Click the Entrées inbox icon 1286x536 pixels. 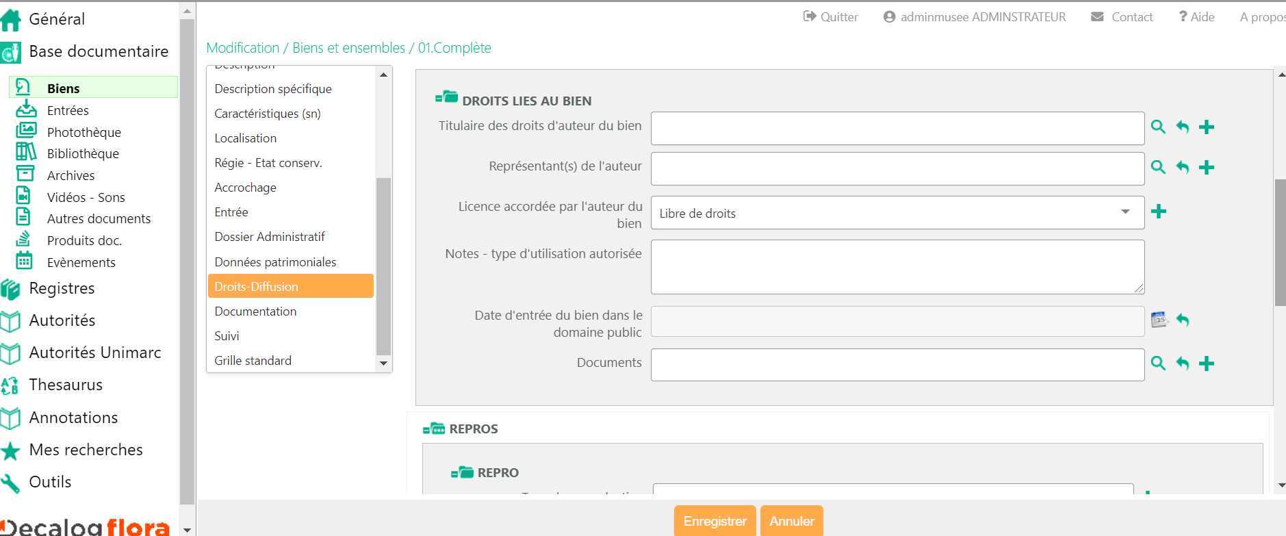pos(26,108)
